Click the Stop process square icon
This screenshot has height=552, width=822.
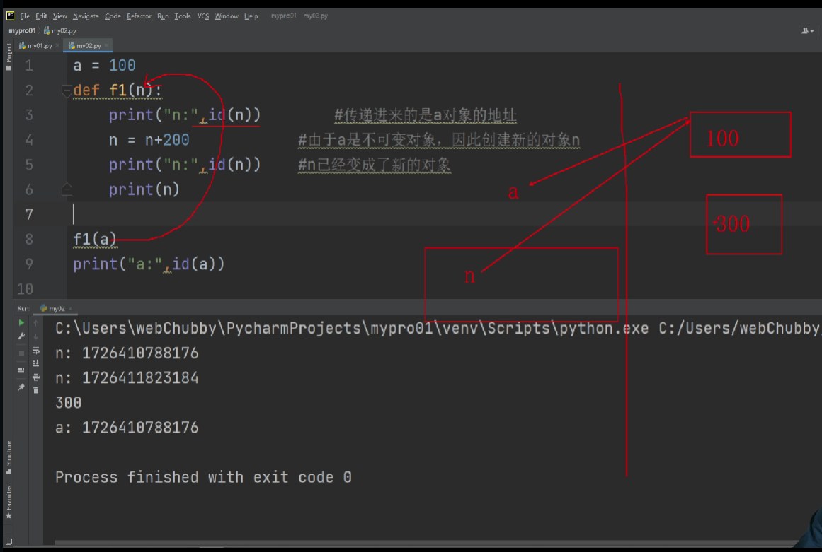point(21,353)
